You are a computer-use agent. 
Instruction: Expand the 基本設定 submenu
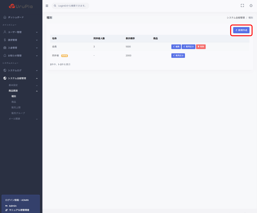pyautogui.click(x=23, y=85)
